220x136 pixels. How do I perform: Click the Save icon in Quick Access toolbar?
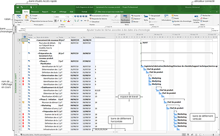[x=18, y=7]
